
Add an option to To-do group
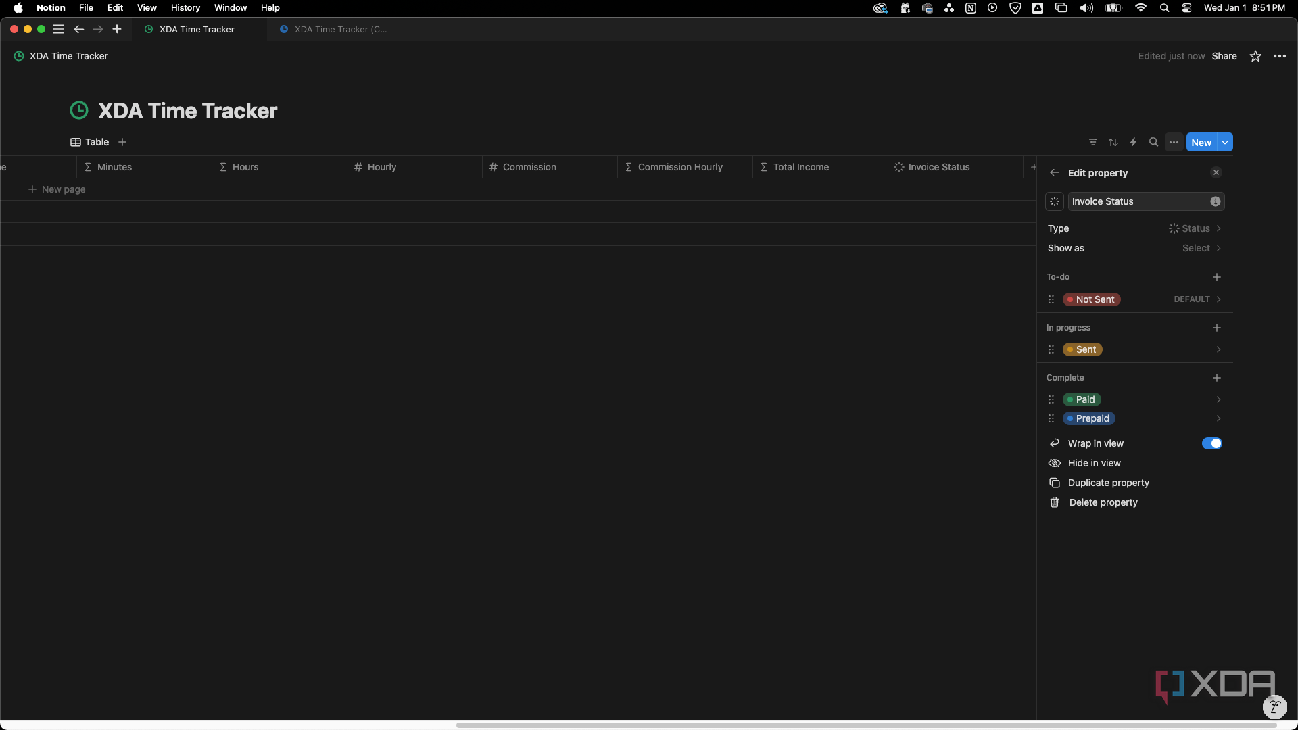pyautogui.click(x=1217, y=277)
